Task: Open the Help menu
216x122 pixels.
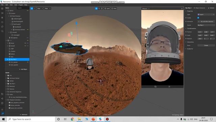Action: tap(26, 5)
